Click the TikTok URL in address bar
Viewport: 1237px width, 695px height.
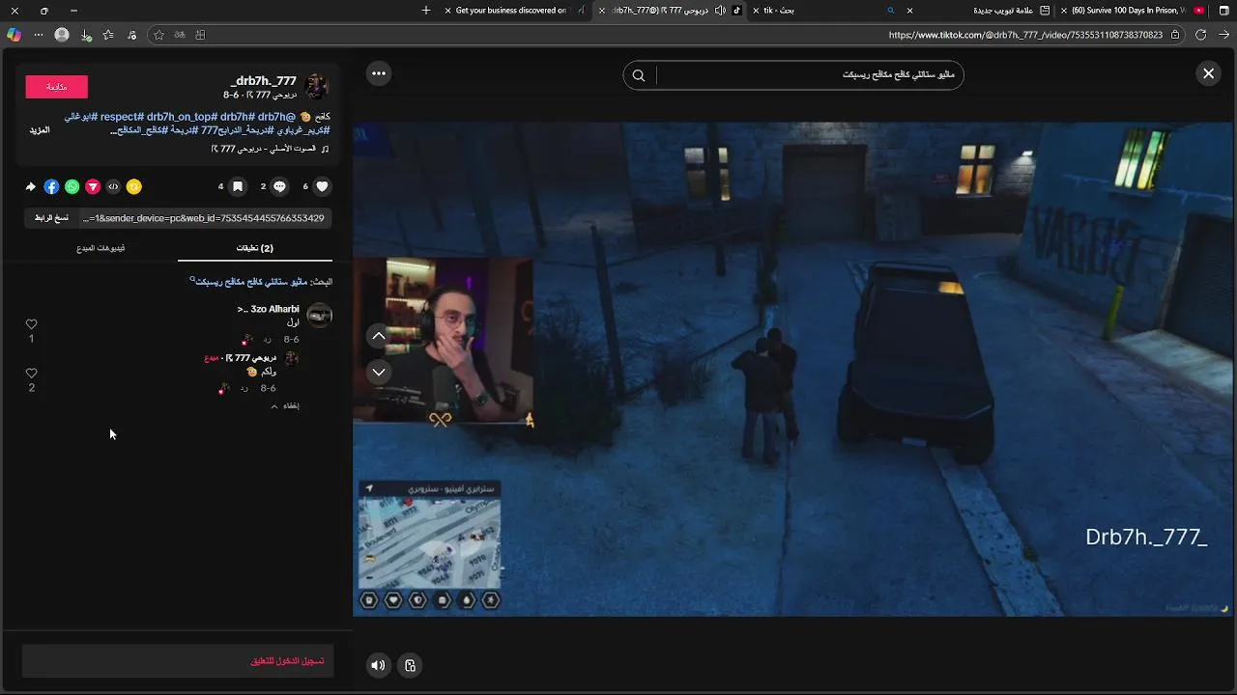tap(1025, 35)
